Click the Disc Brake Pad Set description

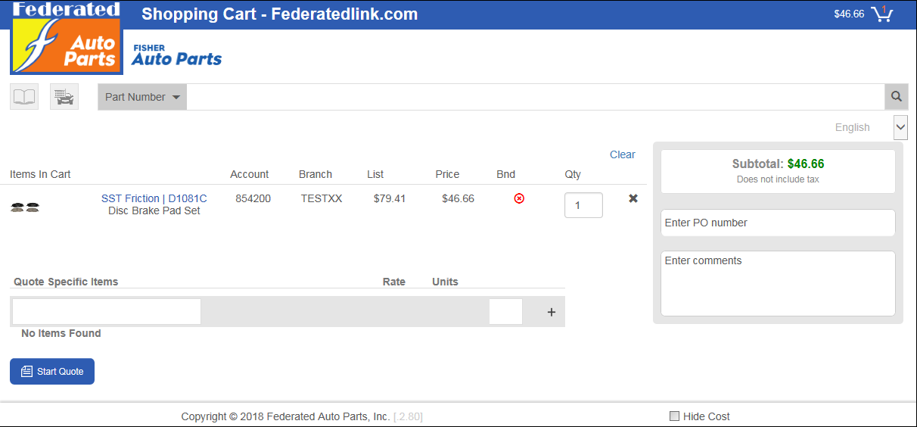[x=154, y=210]
